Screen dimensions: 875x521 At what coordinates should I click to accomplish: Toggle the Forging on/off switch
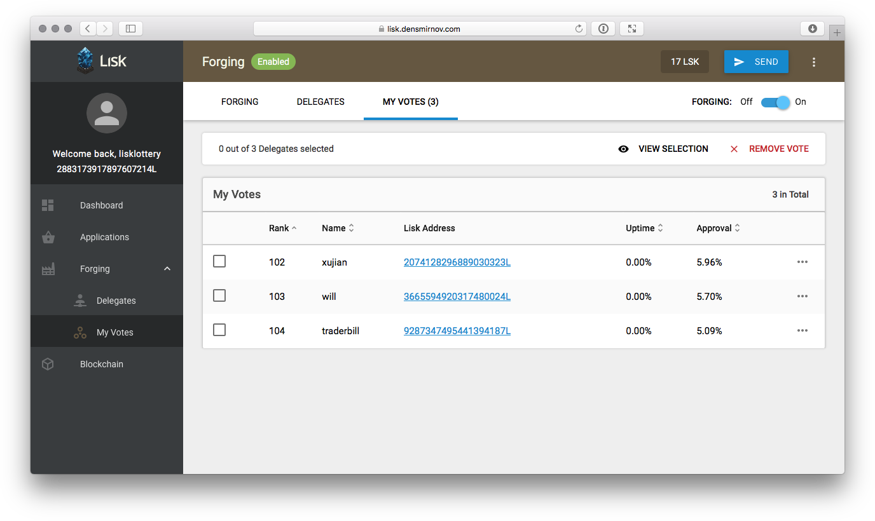(775, 102)
